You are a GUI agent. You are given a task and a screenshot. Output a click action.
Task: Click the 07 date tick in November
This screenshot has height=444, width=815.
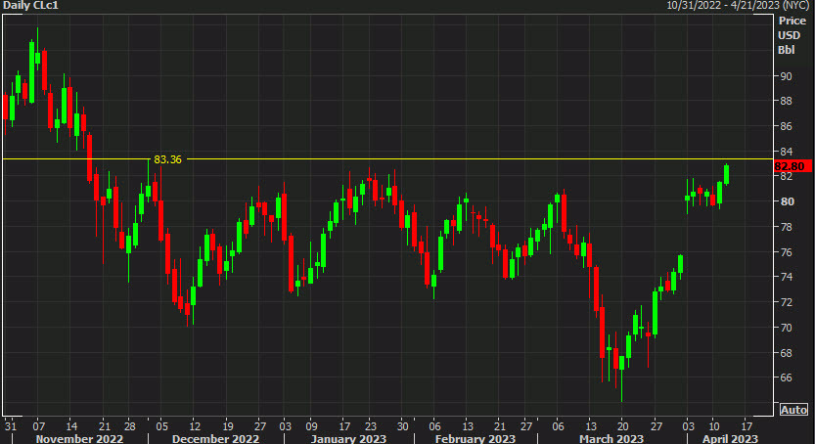38,426
